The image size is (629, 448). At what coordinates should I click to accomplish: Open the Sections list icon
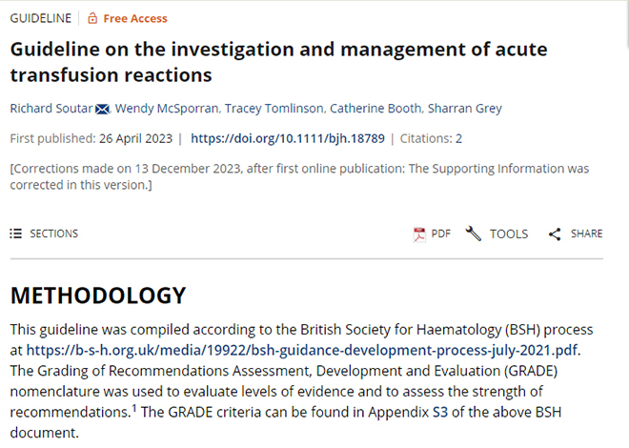15,234
